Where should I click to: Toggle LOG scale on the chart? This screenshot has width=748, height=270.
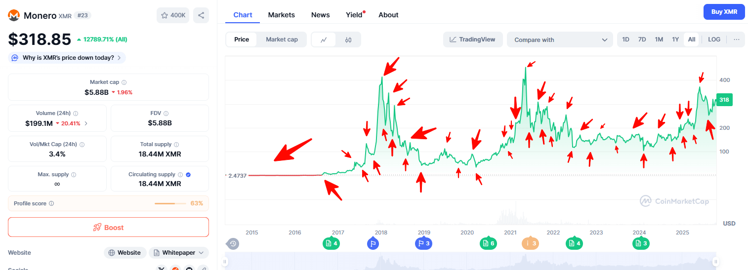tap(714, 39)
